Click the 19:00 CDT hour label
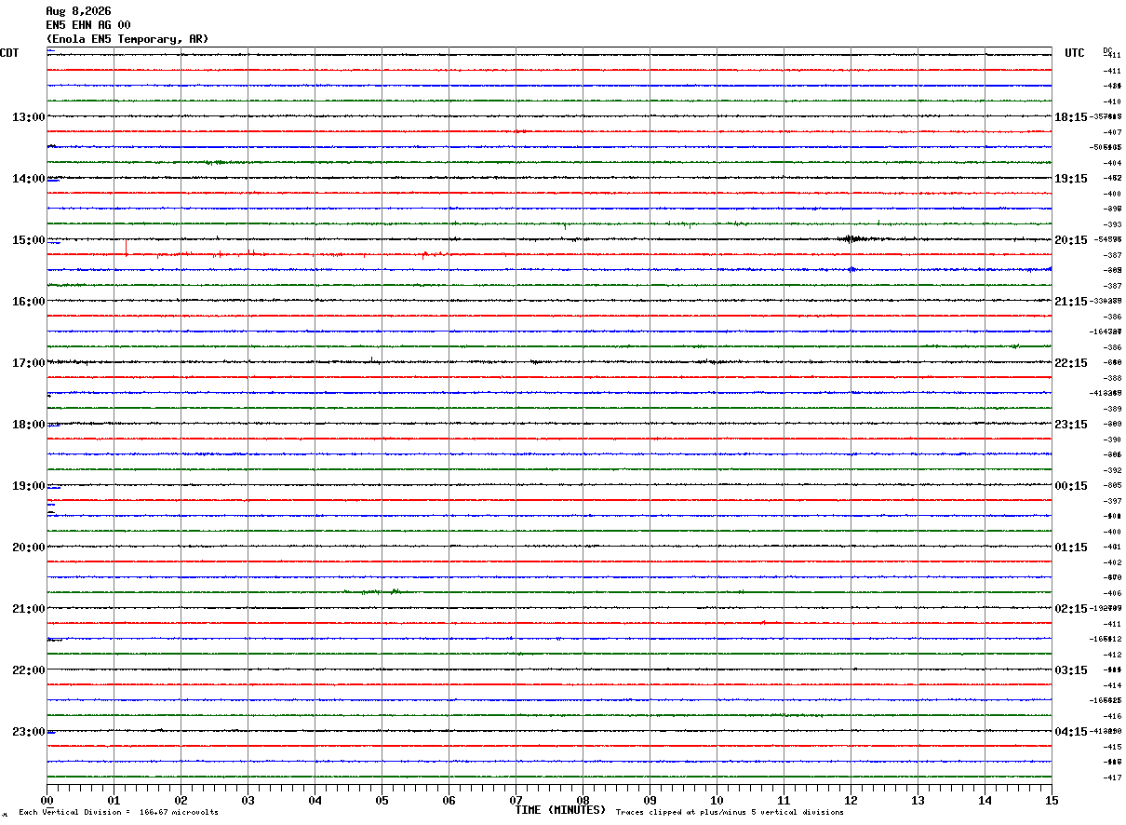Image resolution: width=1126 pixels, height=825 pixels. 28,486
